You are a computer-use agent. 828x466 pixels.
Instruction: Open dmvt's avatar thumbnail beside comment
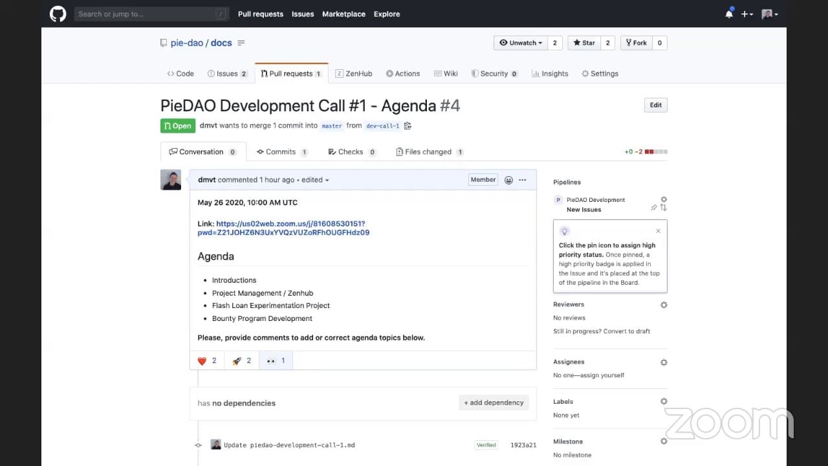(171, 180)
